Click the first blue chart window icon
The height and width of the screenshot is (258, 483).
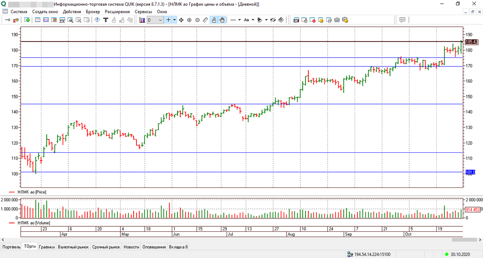coord(37,20)
